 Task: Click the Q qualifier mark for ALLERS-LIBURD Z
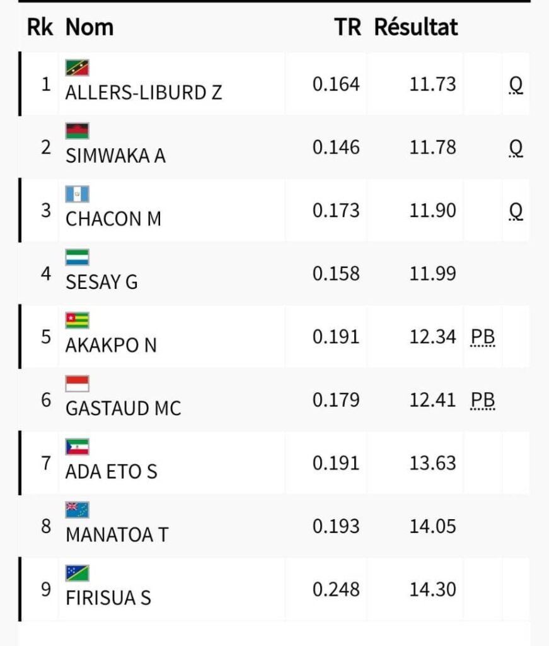[516, 85]
